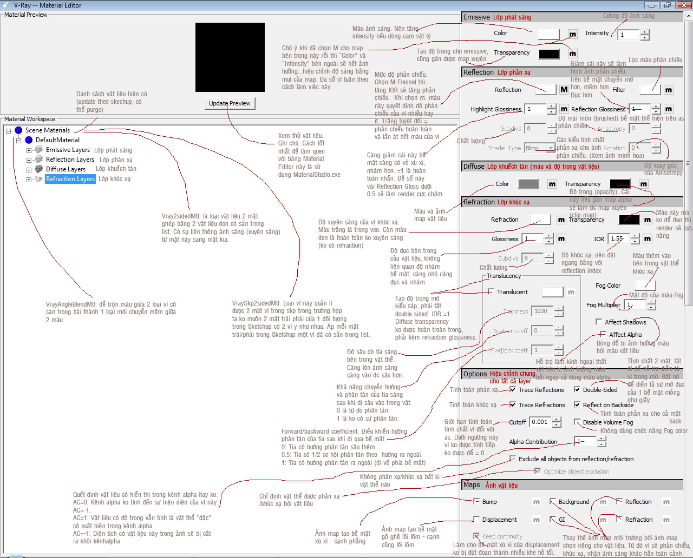Click the DefaultMaterial blue sphere icon
Screen dimensions: 693x558
29,140
